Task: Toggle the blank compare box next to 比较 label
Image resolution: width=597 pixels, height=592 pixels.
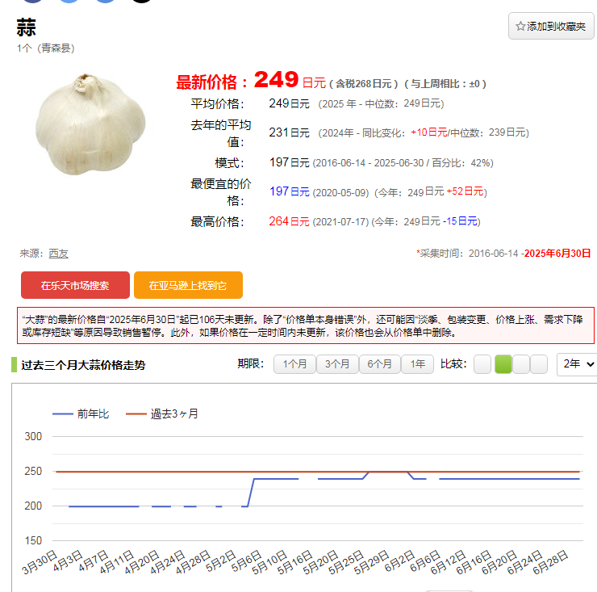Action: tap(482, 364)
